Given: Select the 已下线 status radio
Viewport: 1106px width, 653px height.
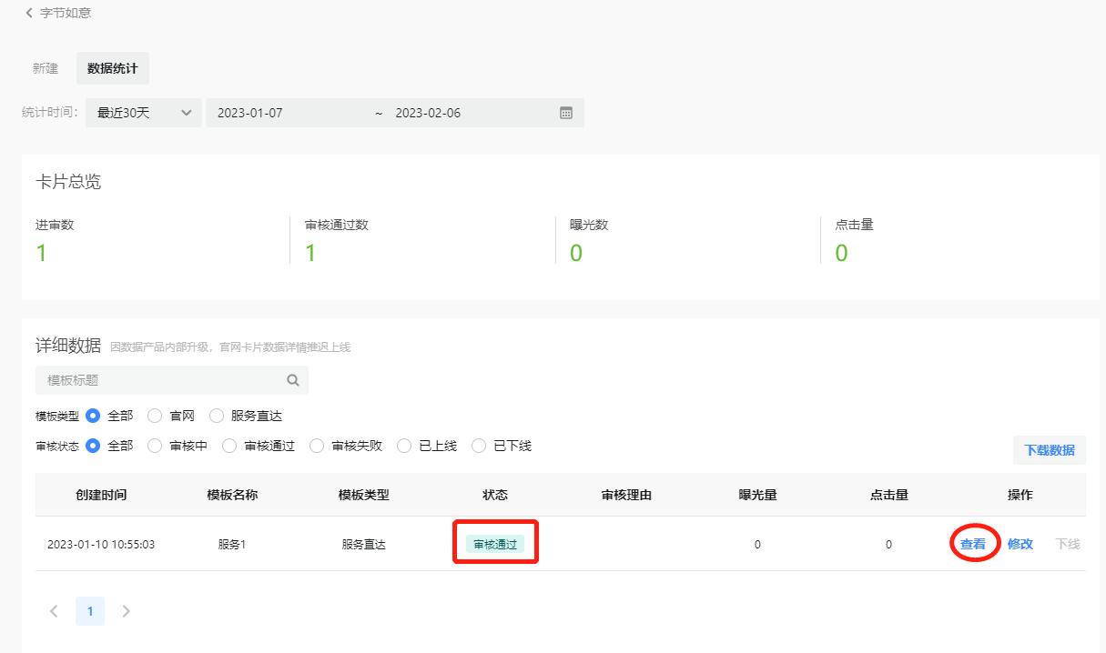Looking at the screenshot, I should tap(479, 446).
